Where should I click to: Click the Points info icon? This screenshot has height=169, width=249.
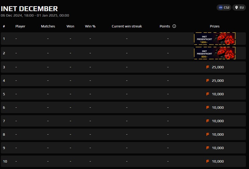pos(174,26)
